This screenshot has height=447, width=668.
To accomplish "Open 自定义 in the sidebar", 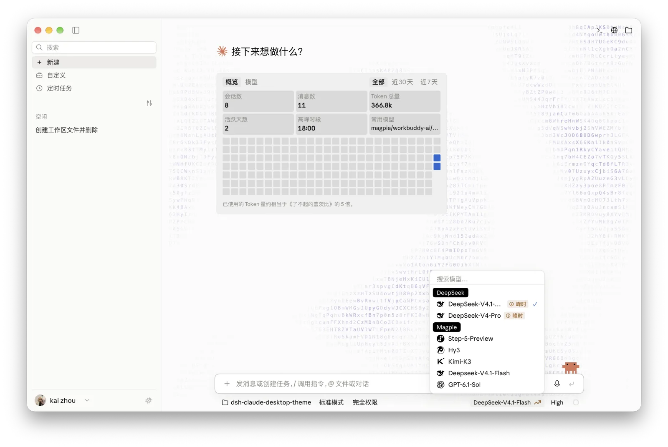I will tap(94, 75).
